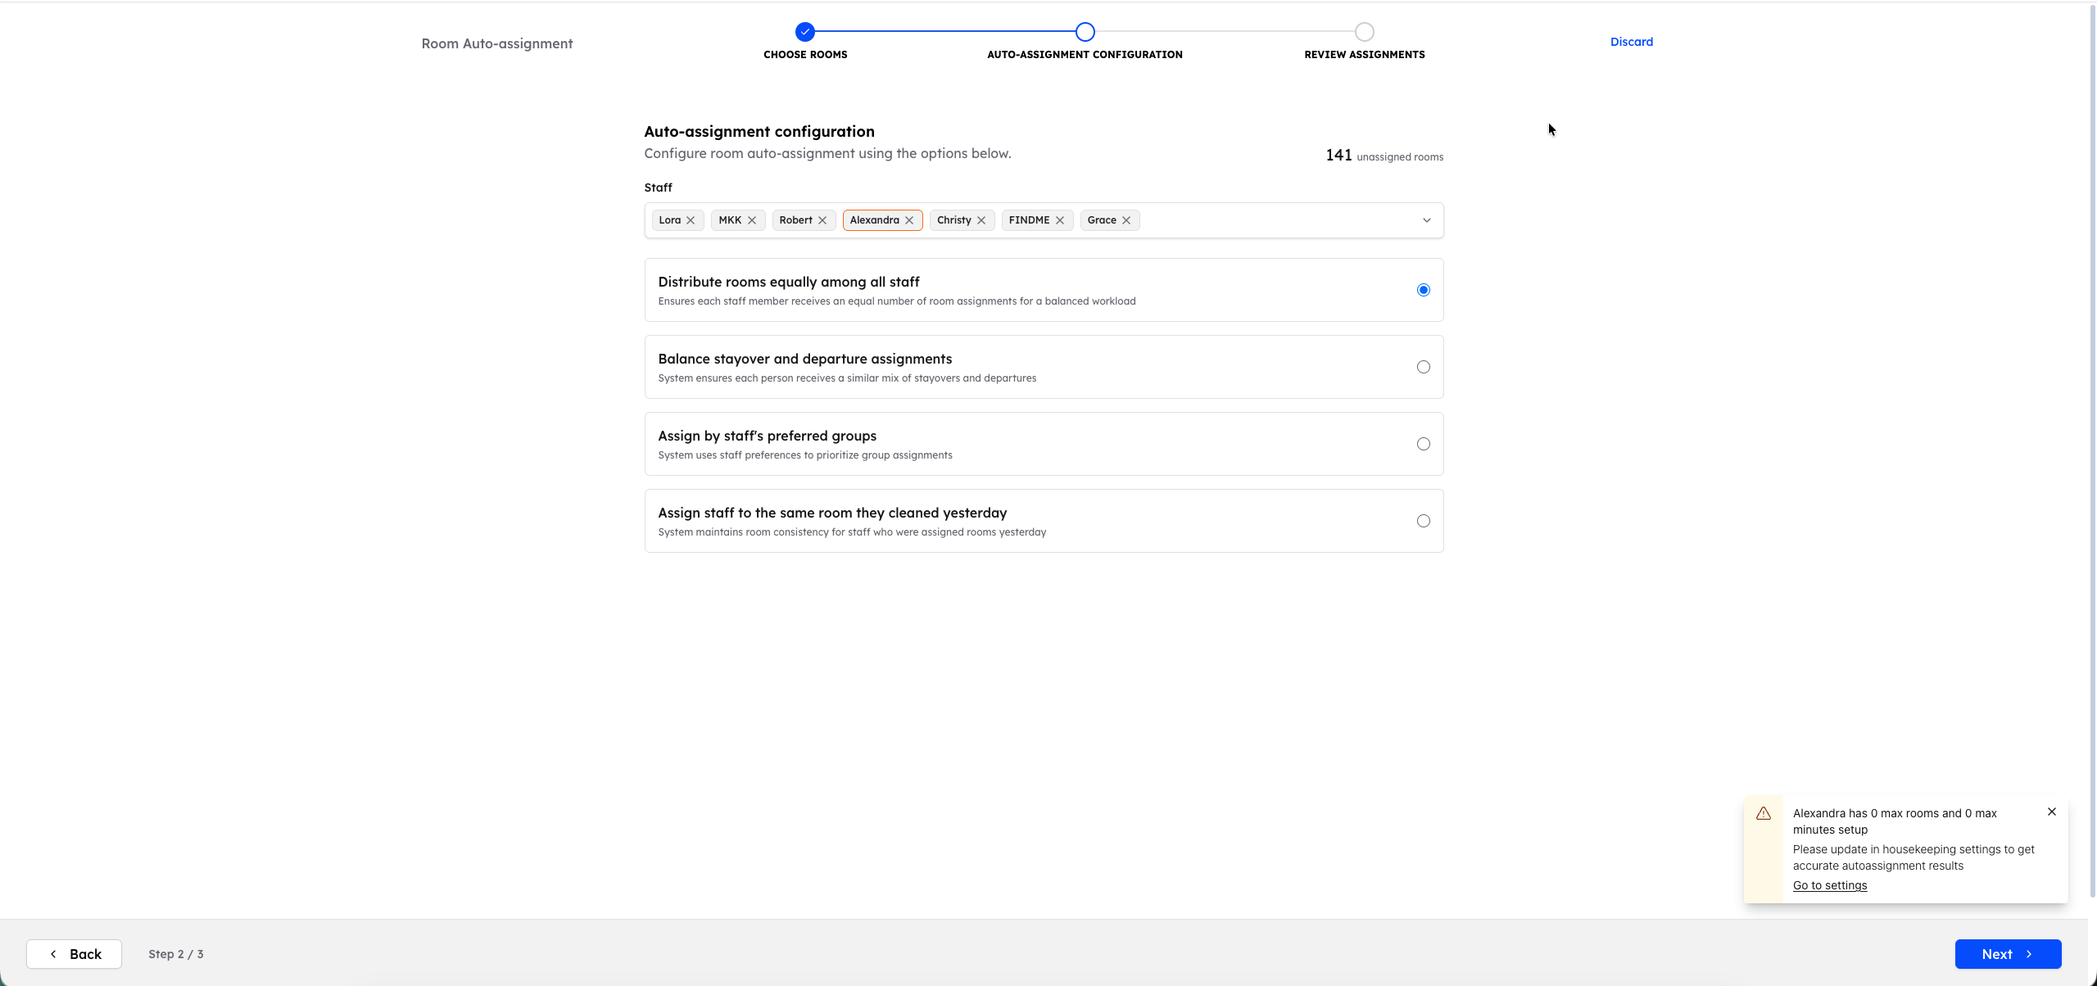Remove Robert from selected staff
Viewport: 2097px width, 986px height.
[x=822, y=220]
